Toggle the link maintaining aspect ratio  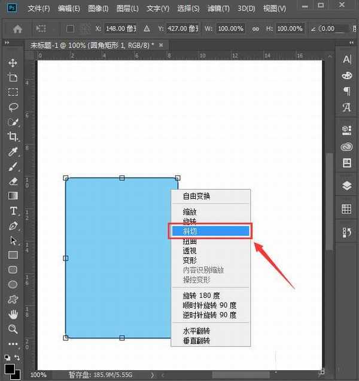coord(255,29)
